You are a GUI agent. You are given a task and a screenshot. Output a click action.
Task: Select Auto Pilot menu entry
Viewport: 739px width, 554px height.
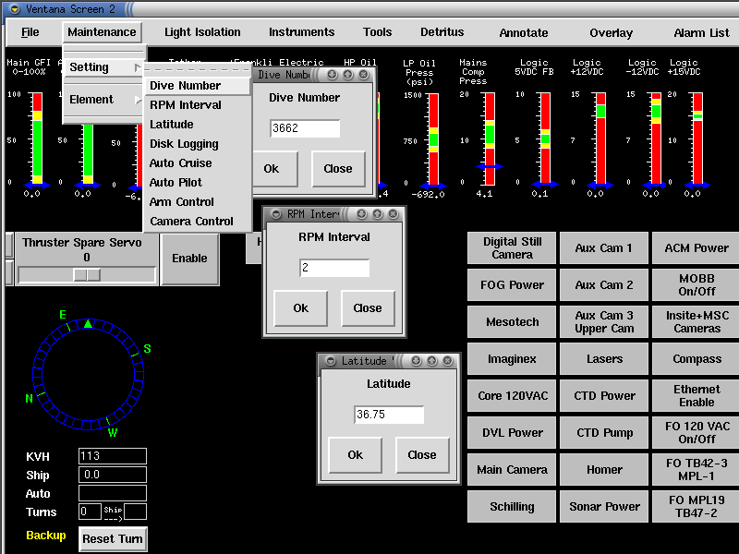pos(197,182)
